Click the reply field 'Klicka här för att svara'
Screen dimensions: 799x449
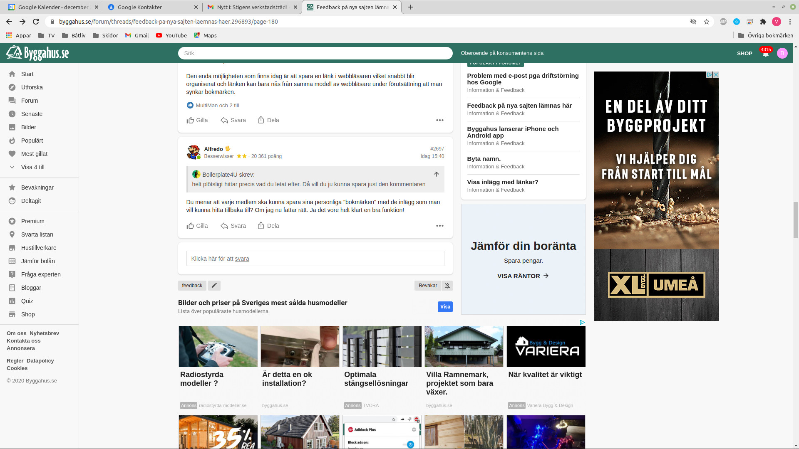pos(315,259)
